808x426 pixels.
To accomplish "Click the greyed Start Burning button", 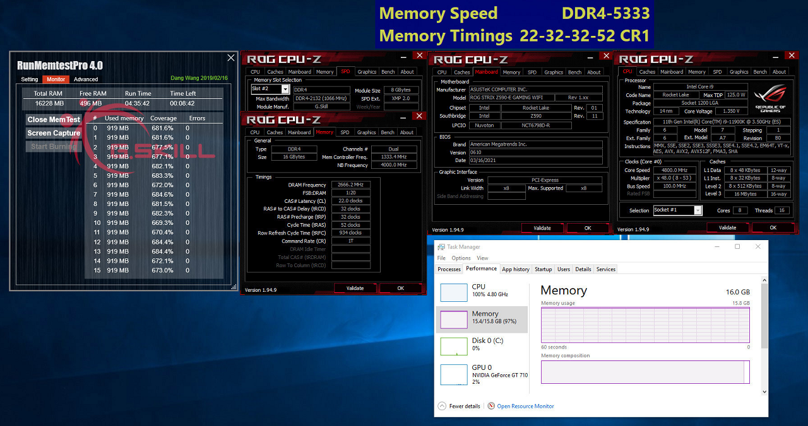I will pos(54,146).
